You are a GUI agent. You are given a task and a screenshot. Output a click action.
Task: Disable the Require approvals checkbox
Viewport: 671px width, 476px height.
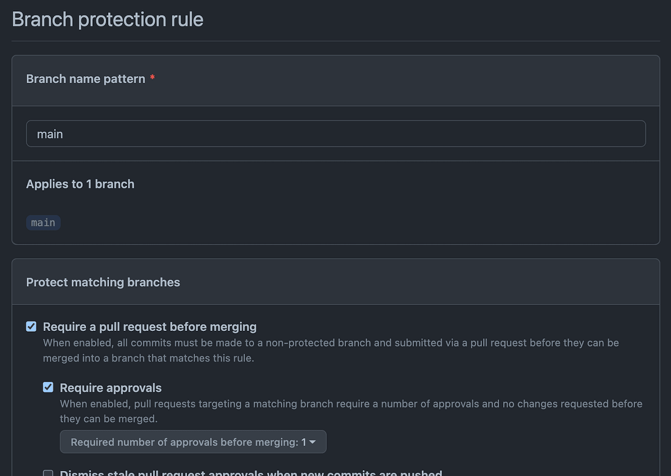48,387
